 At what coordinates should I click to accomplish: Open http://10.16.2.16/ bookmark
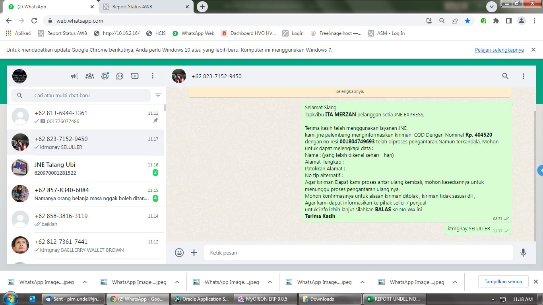[x=116, y=33]
